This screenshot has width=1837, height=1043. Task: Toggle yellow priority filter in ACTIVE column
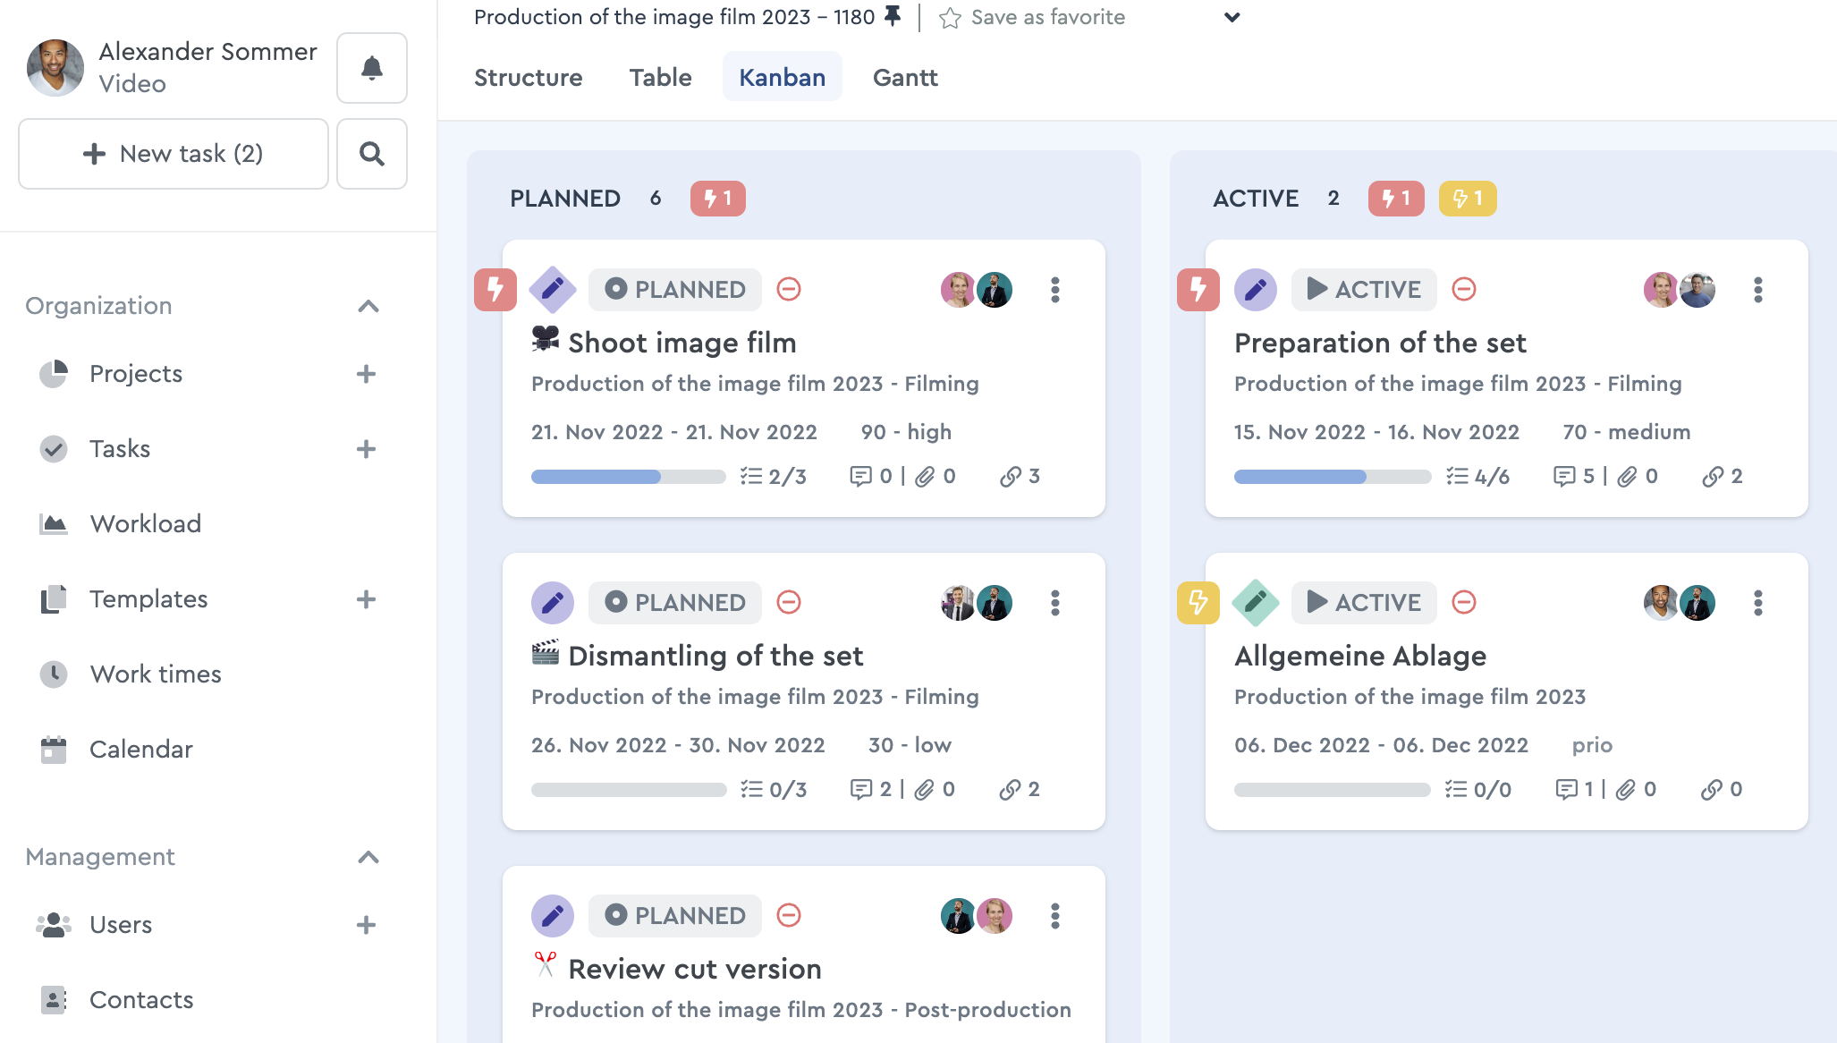[1468, 199]
